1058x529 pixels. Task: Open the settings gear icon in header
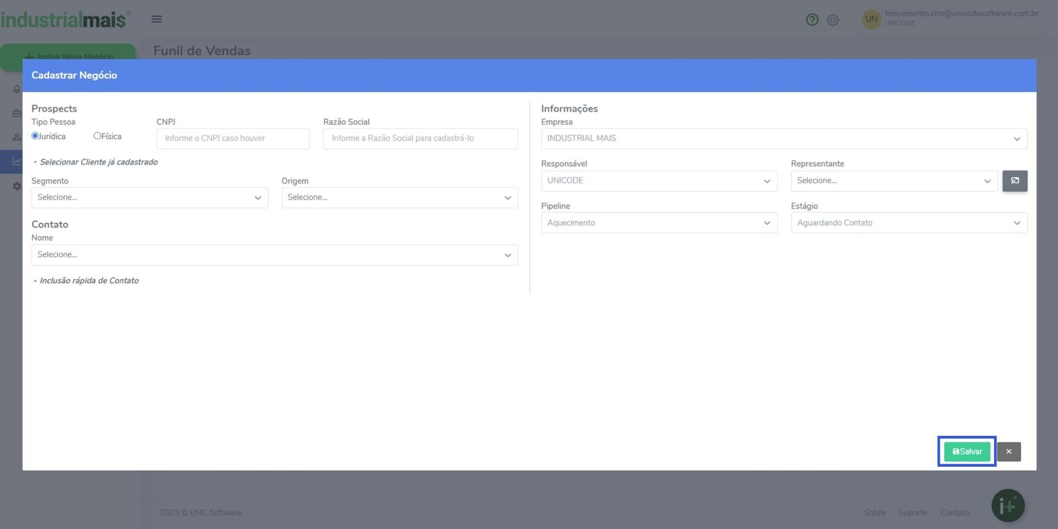pyautogui.click(x=833, y=20)
